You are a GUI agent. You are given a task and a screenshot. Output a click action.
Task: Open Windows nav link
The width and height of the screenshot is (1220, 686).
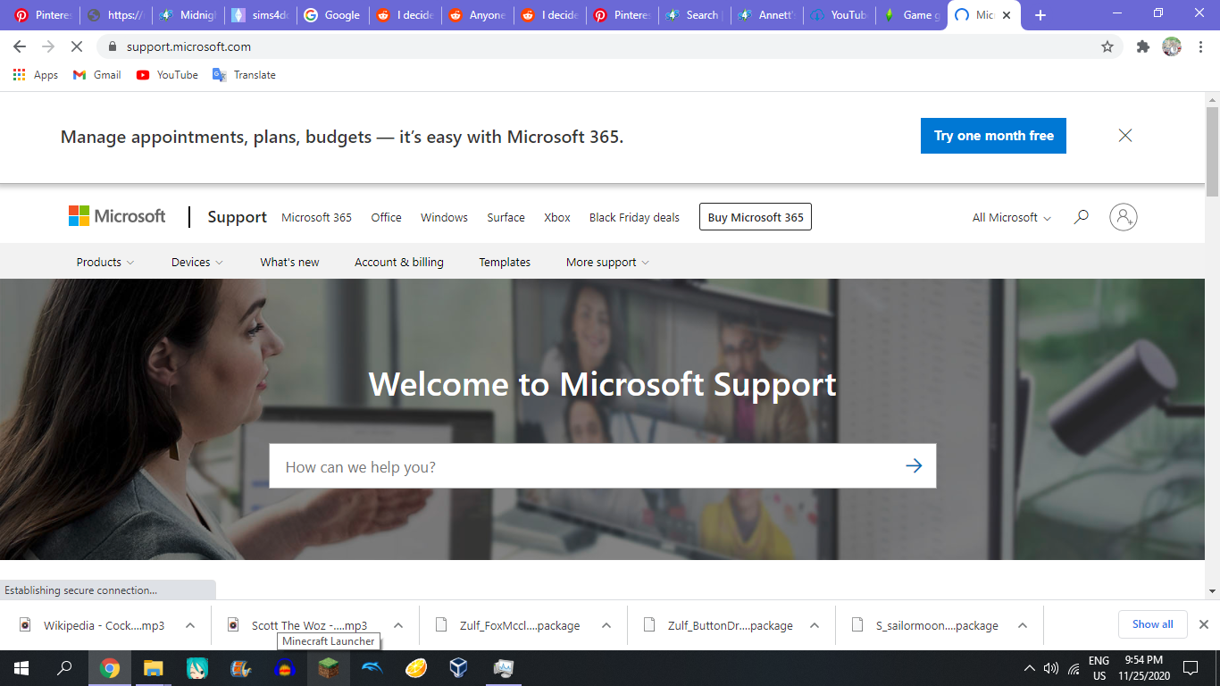[x=444, y=217]
